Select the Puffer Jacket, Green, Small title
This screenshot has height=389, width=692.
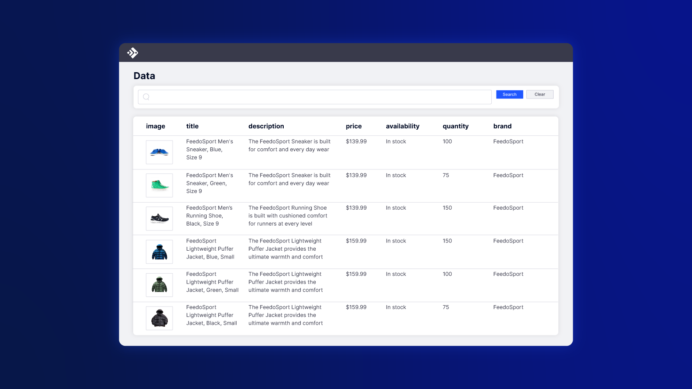coord(212,282)
